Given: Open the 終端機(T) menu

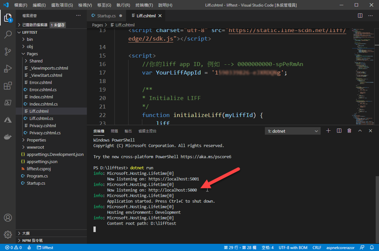Looking at the screenshot, I should [144, 5].
